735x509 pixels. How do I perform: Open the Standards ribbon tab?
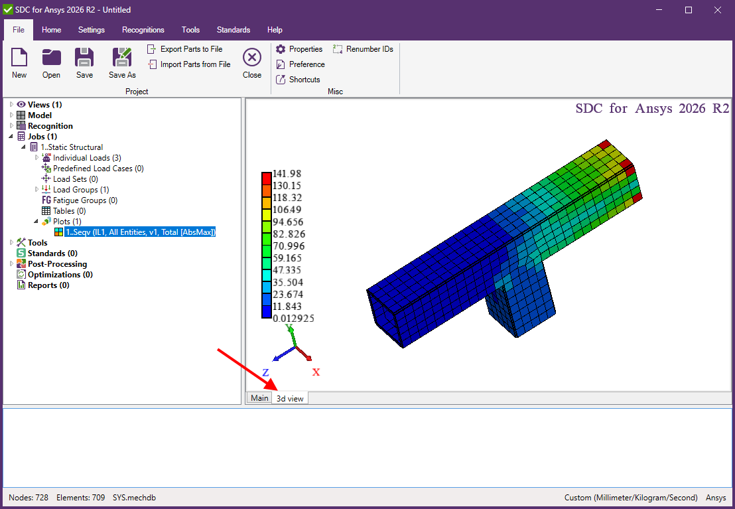click(x=234, y=30)
